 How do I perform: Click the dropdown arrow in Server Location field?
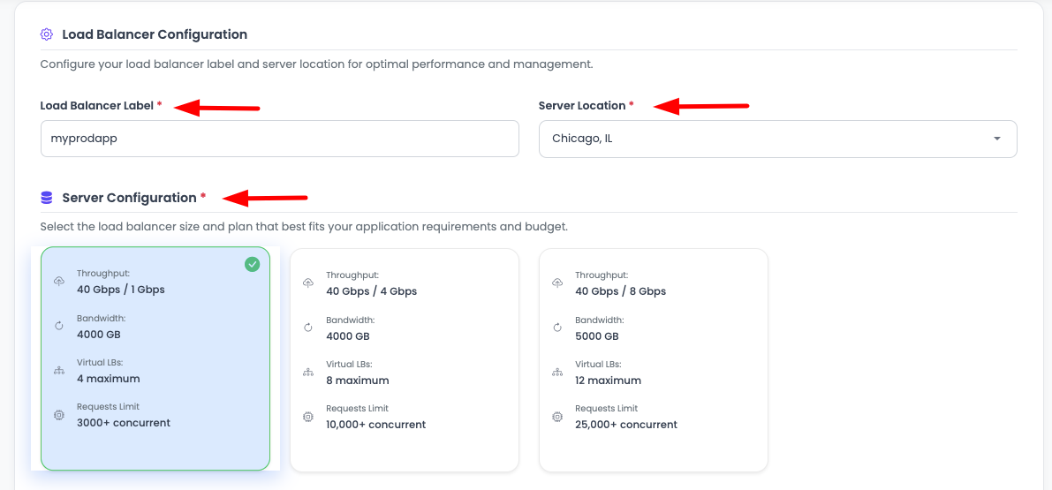pos(996,139)
